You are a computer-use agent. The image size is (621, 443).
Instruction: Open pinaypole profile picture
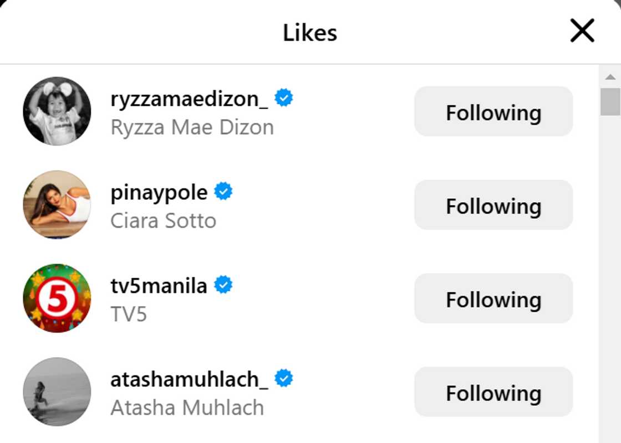tap(57, 204)
